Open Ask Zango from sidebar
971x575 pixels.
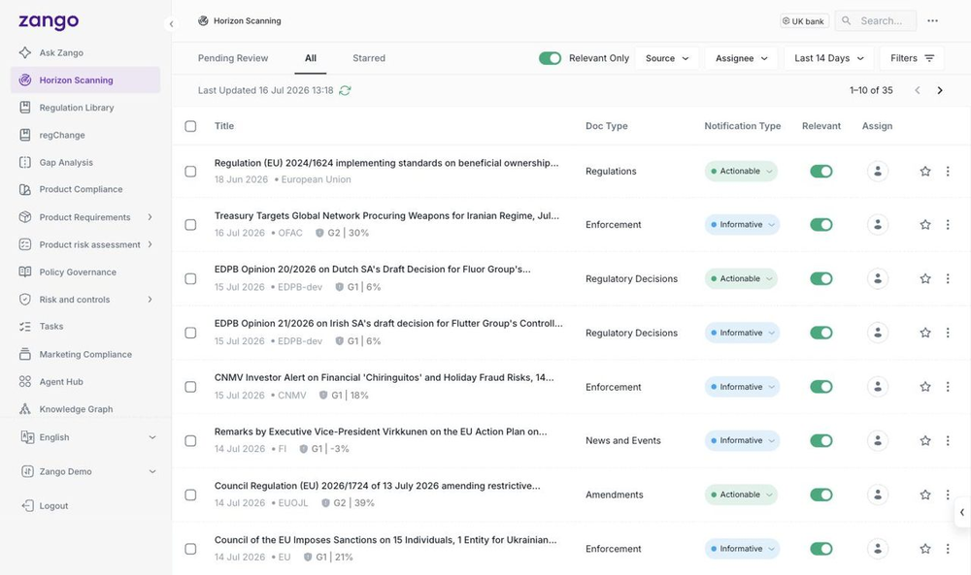pos(60,52)
